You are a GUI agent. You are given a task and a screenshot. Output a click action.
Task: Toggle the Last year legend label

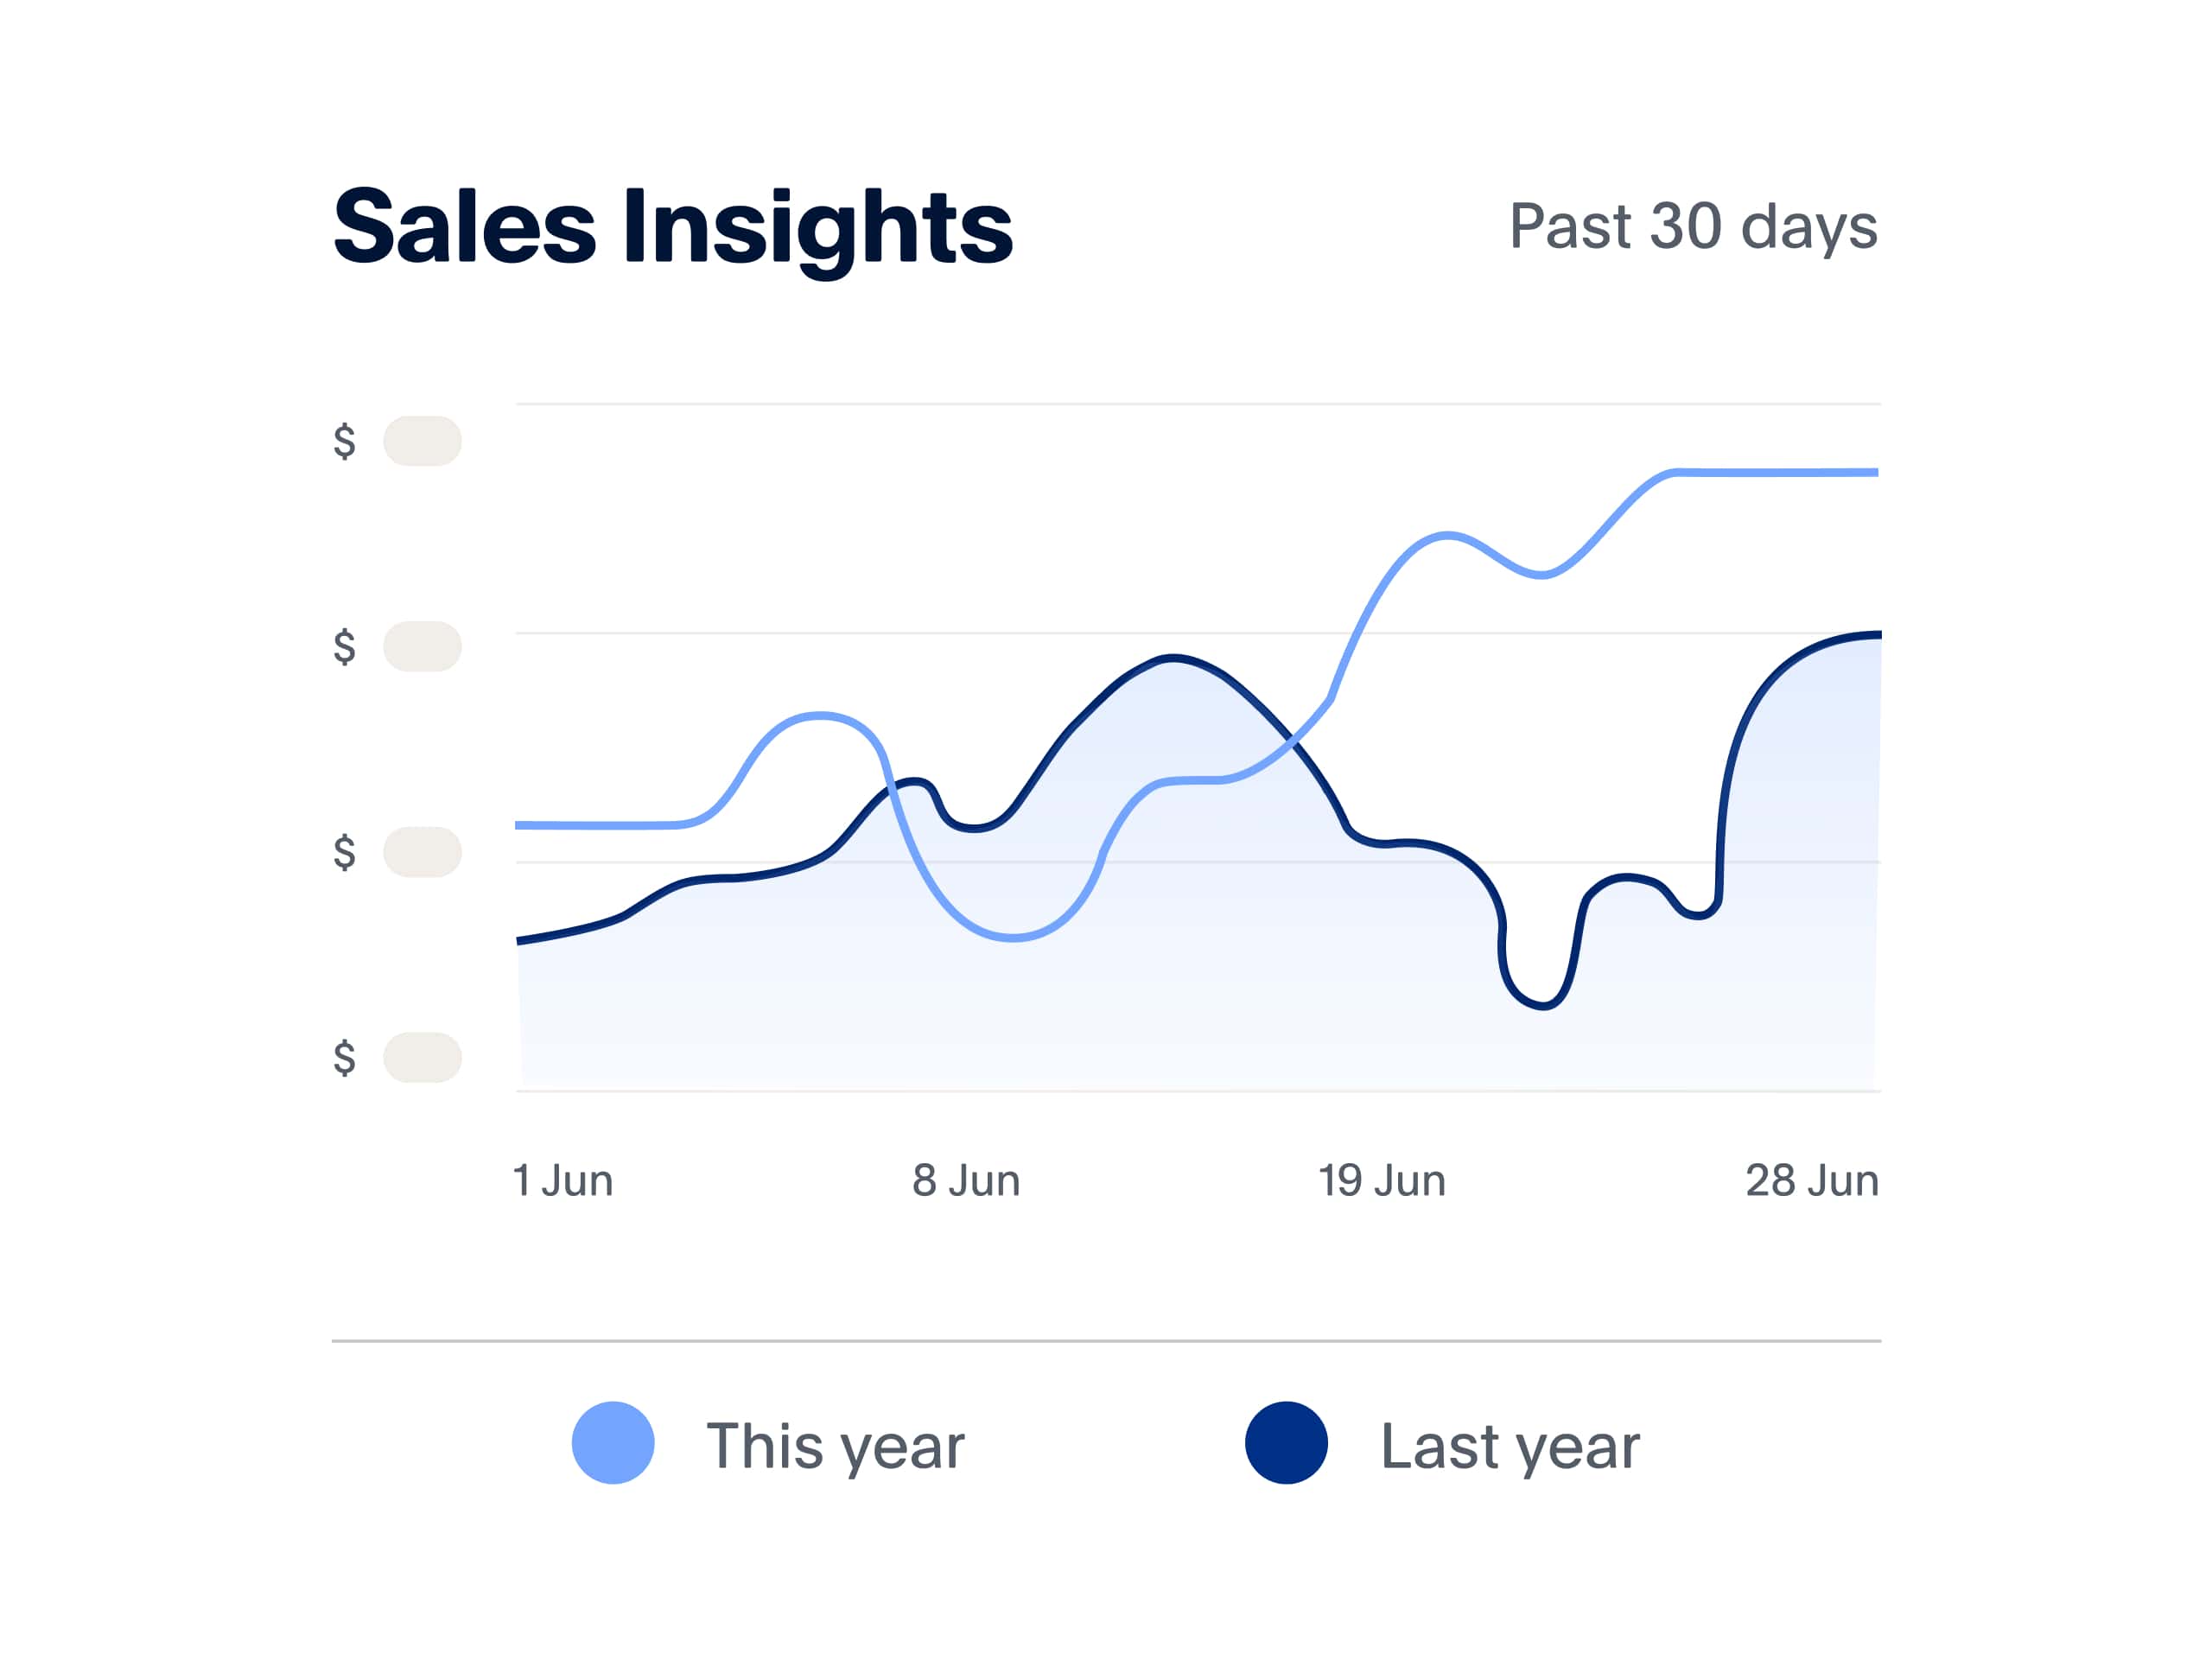(x=1510, y=1446)
